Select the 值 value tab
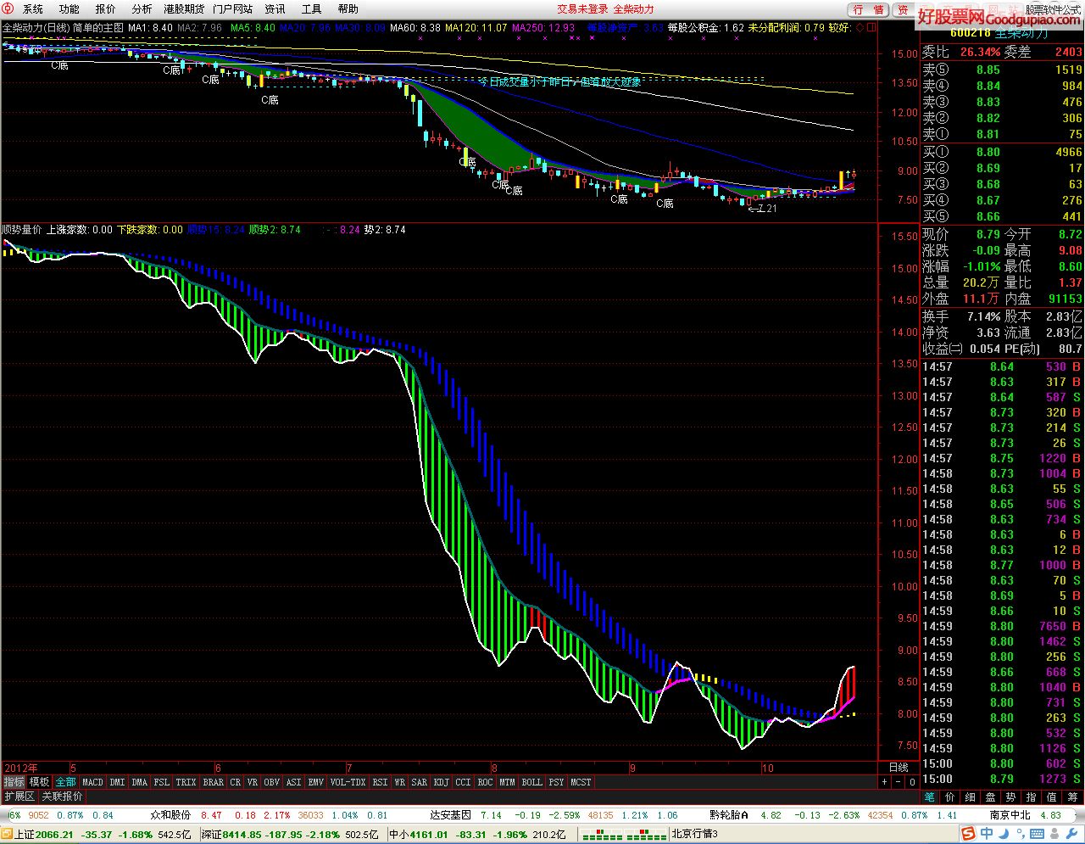 tap(1051, 797)
